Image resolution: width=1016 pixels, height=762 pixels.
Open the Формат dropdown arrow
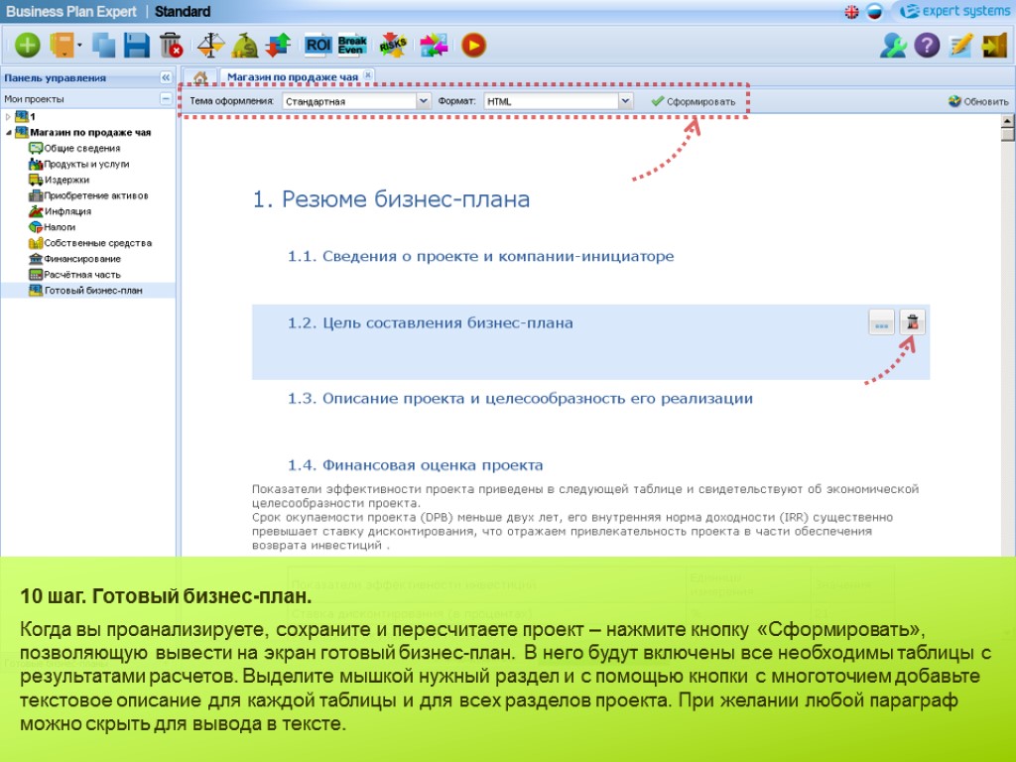pos(625,101)
